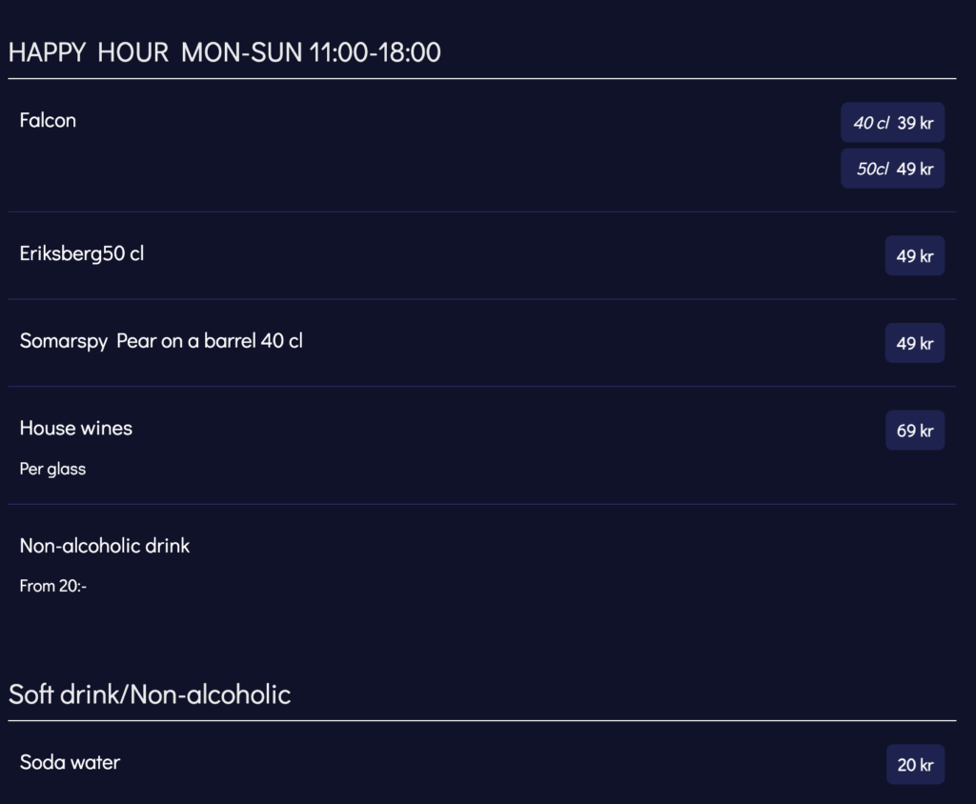Click the Somarspy 49 kr price badge
The height and width of the screenshot is (804, 976).
914,344
